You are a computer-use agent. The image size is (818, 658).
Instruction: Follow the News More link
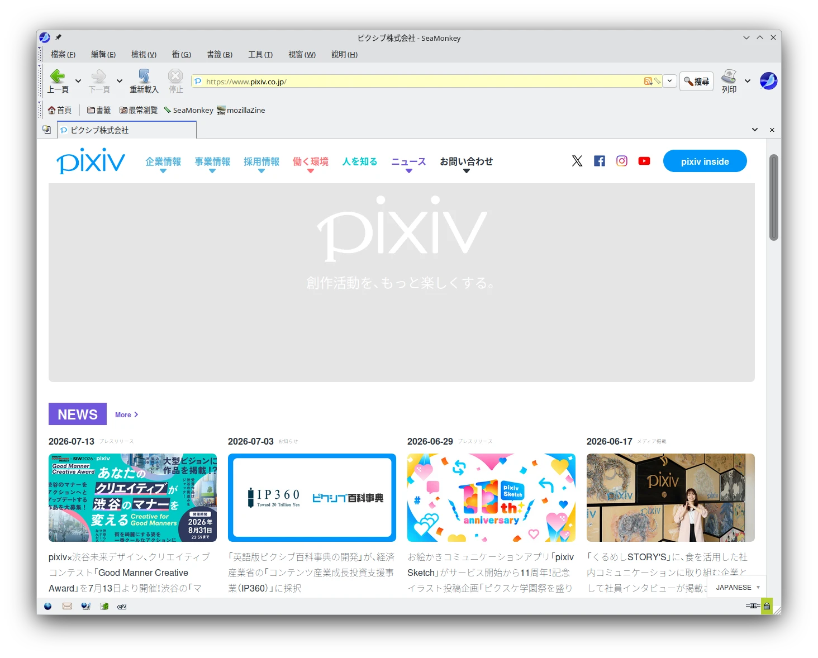126,414
